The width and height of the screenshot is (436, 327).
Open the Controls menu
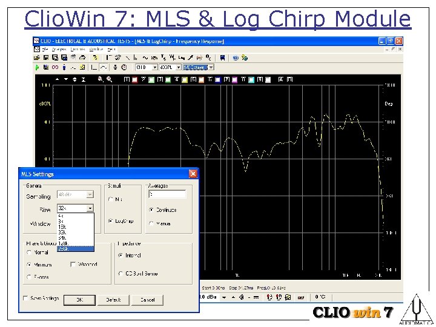click(78, 49)
